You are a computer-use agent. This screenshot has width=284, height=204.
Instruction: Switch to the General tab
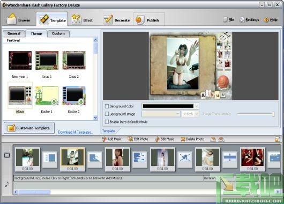pos(14,34)
